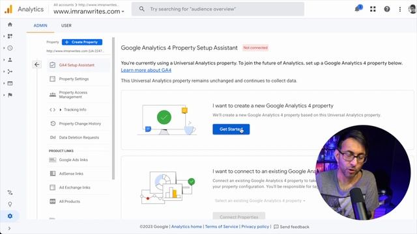Click the Property Settings square icon
Viewport: 417px width, 234px height.
tap(52, 79)
